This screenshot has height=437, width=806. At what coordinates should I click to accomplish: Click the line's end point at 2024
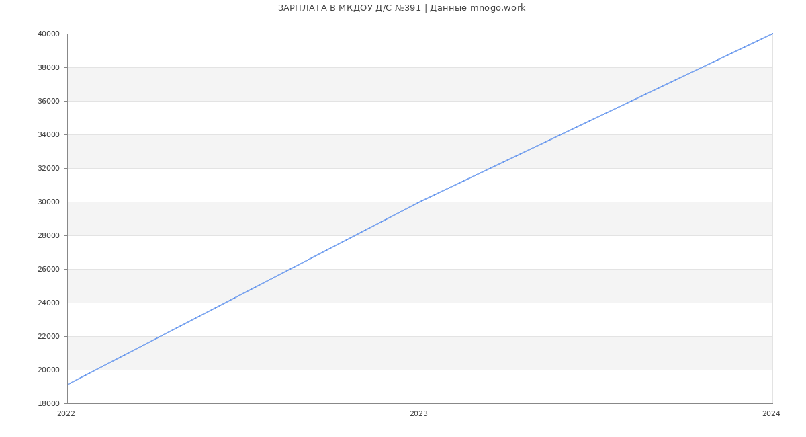point(772,34)
